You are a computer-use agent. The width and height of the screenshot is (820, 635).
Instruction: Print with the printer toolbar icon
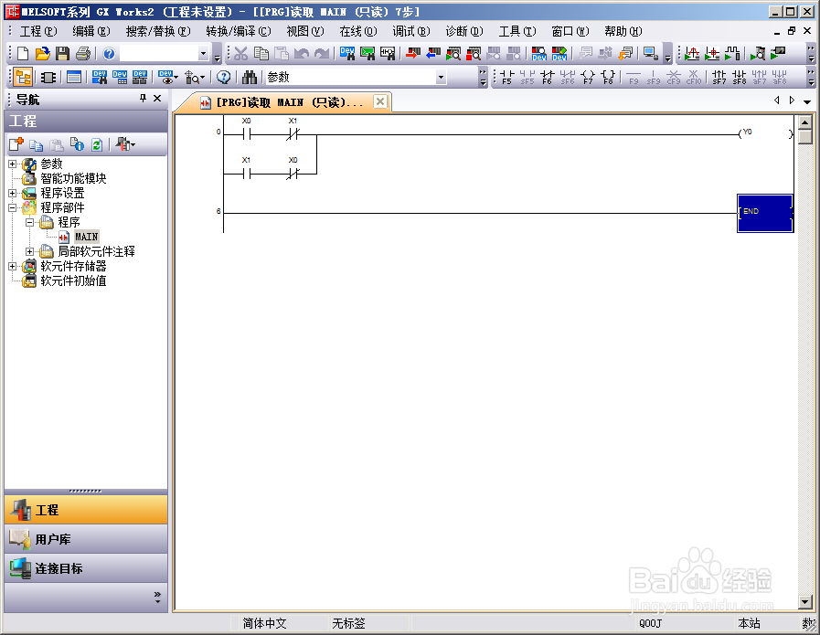click(x=83, y=53)
